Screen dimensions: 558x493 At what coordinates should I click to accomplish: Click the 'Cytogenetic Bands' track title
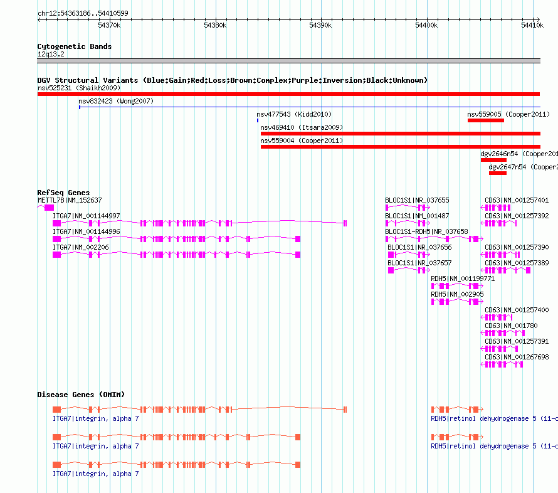(75, 46)
